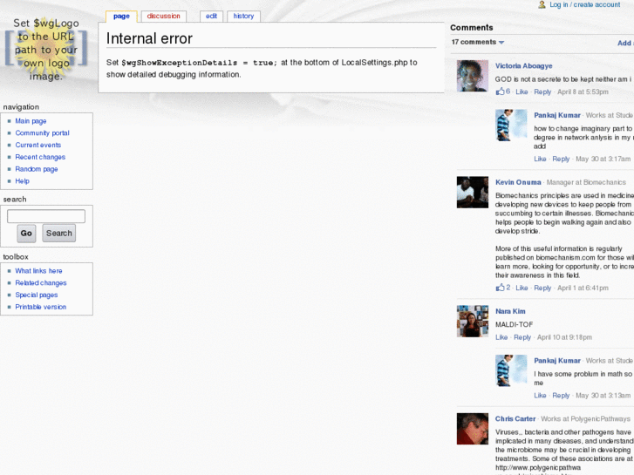Click the user icon beside Log in
The height and width of the screenshot is (475, 634).
tap(542, 5)
